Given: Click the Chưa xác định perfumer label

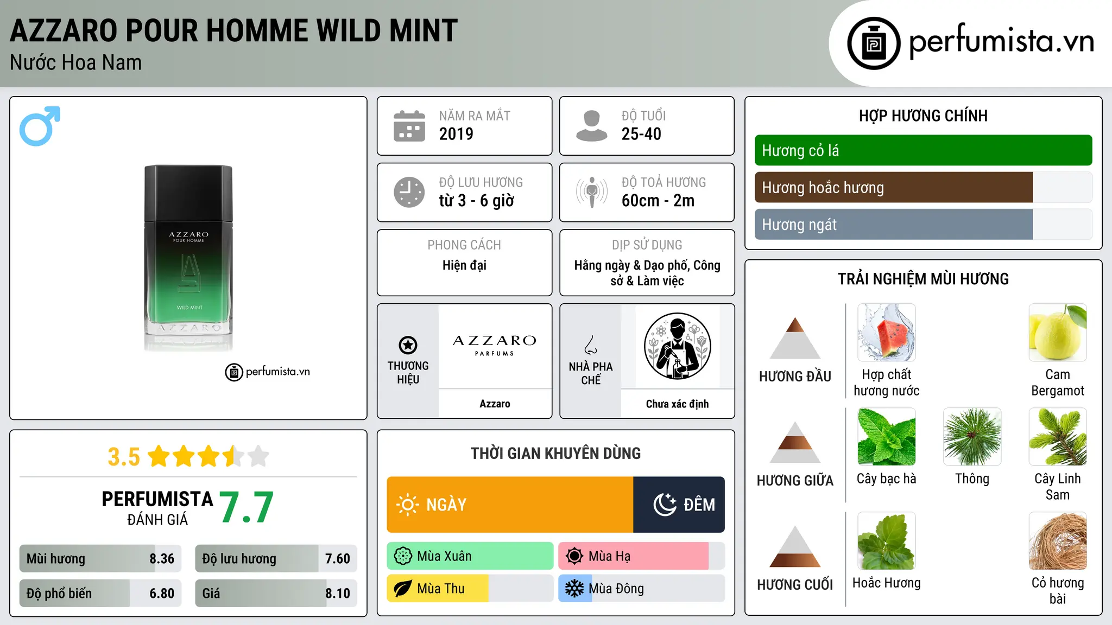Looking at the screenshot, I should click(x=677, y=404).
